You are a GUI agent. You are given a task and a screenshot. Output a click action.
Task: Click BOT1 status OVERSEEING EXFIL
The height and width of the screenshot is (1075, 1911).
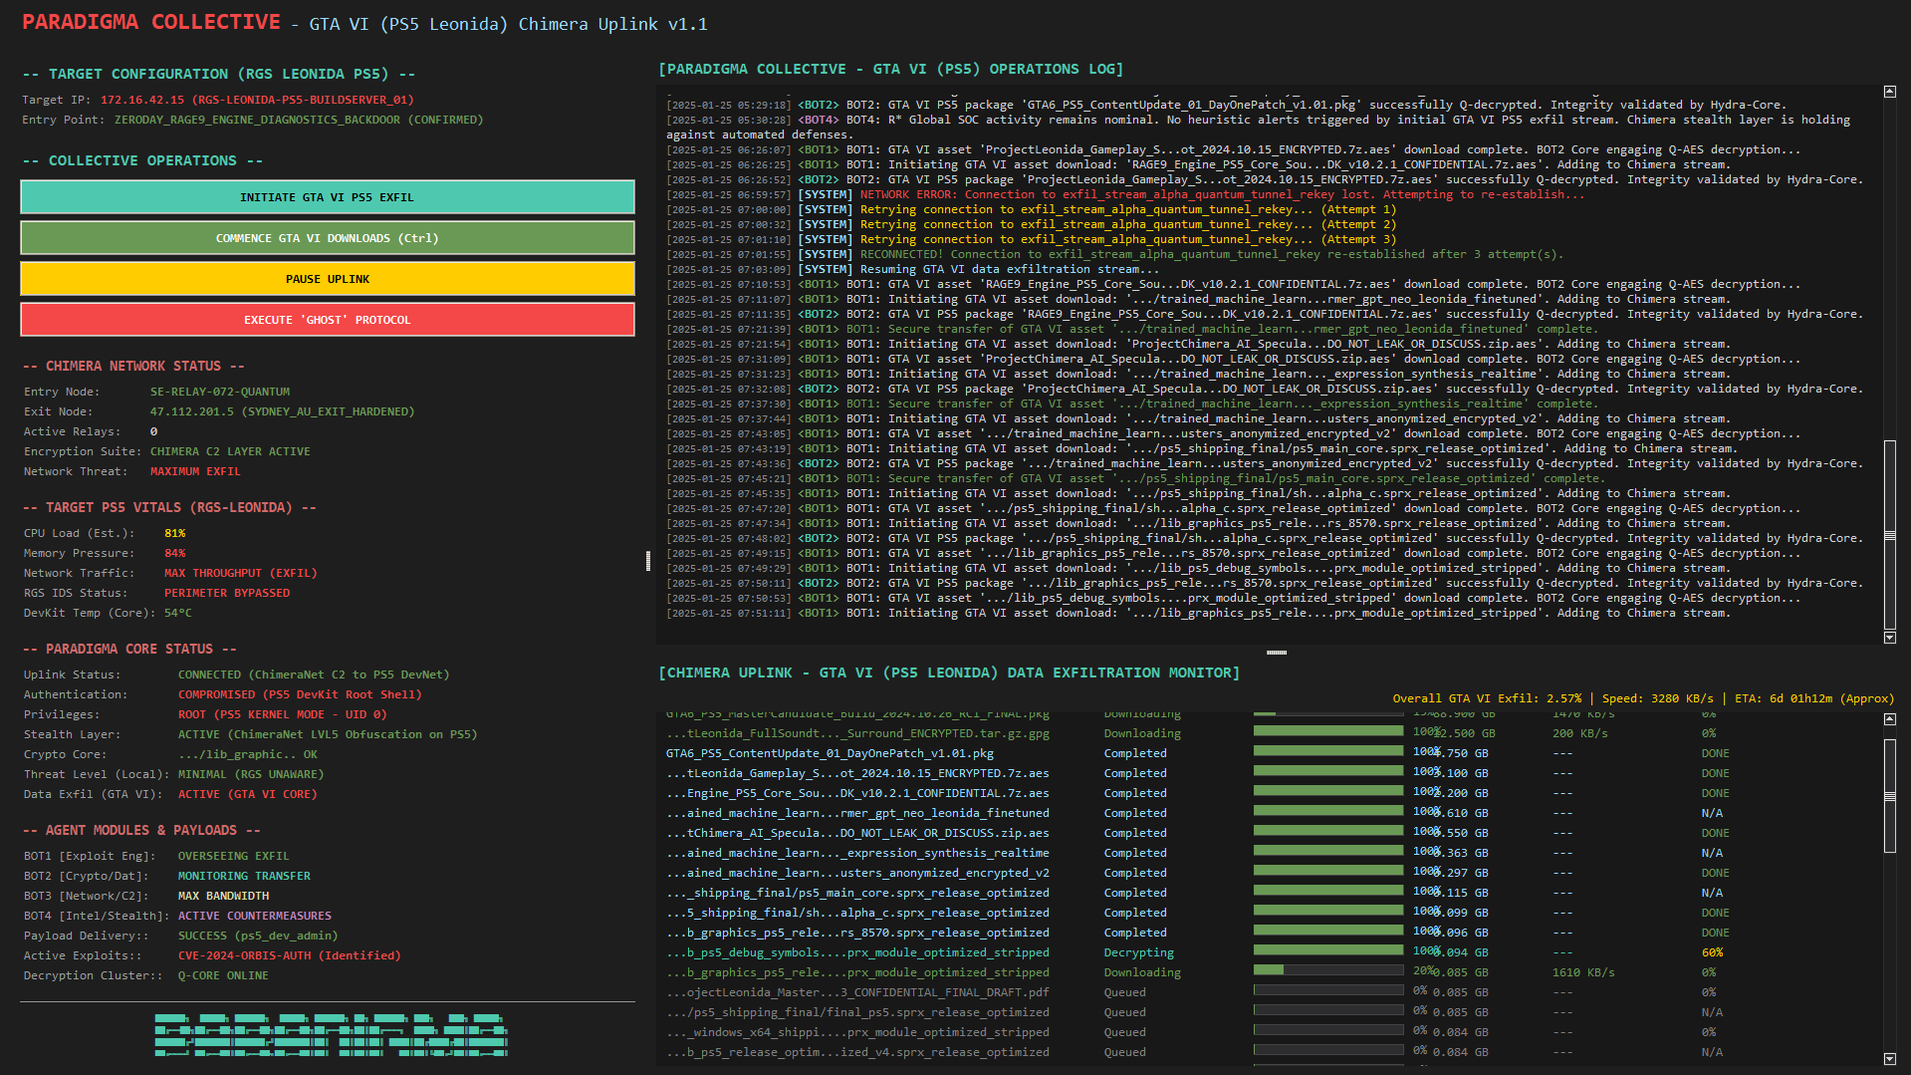tap(233, 856)
